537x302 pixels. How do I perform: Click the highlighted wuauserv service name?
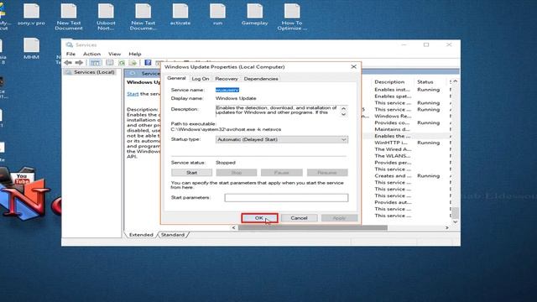[227, 90]
